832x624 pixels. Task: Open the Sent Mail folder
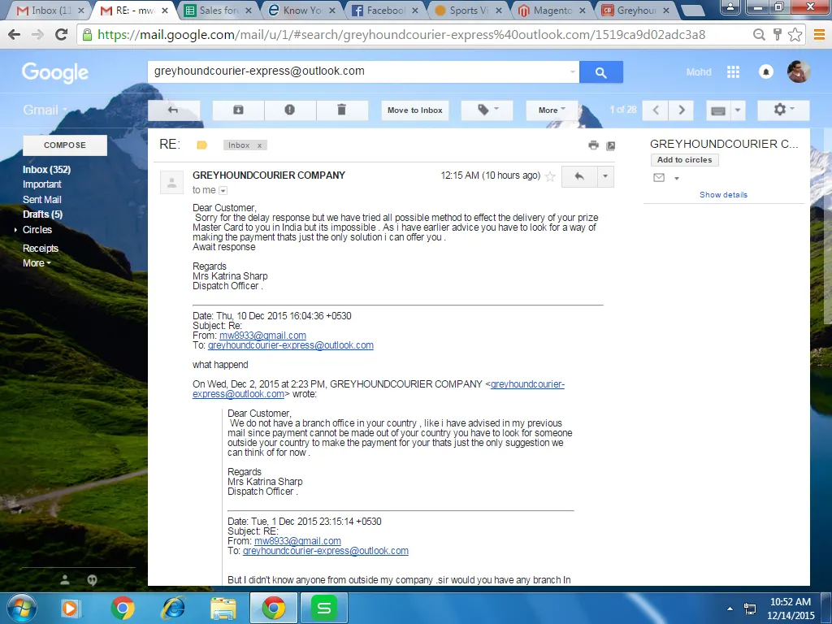point(42,200)
